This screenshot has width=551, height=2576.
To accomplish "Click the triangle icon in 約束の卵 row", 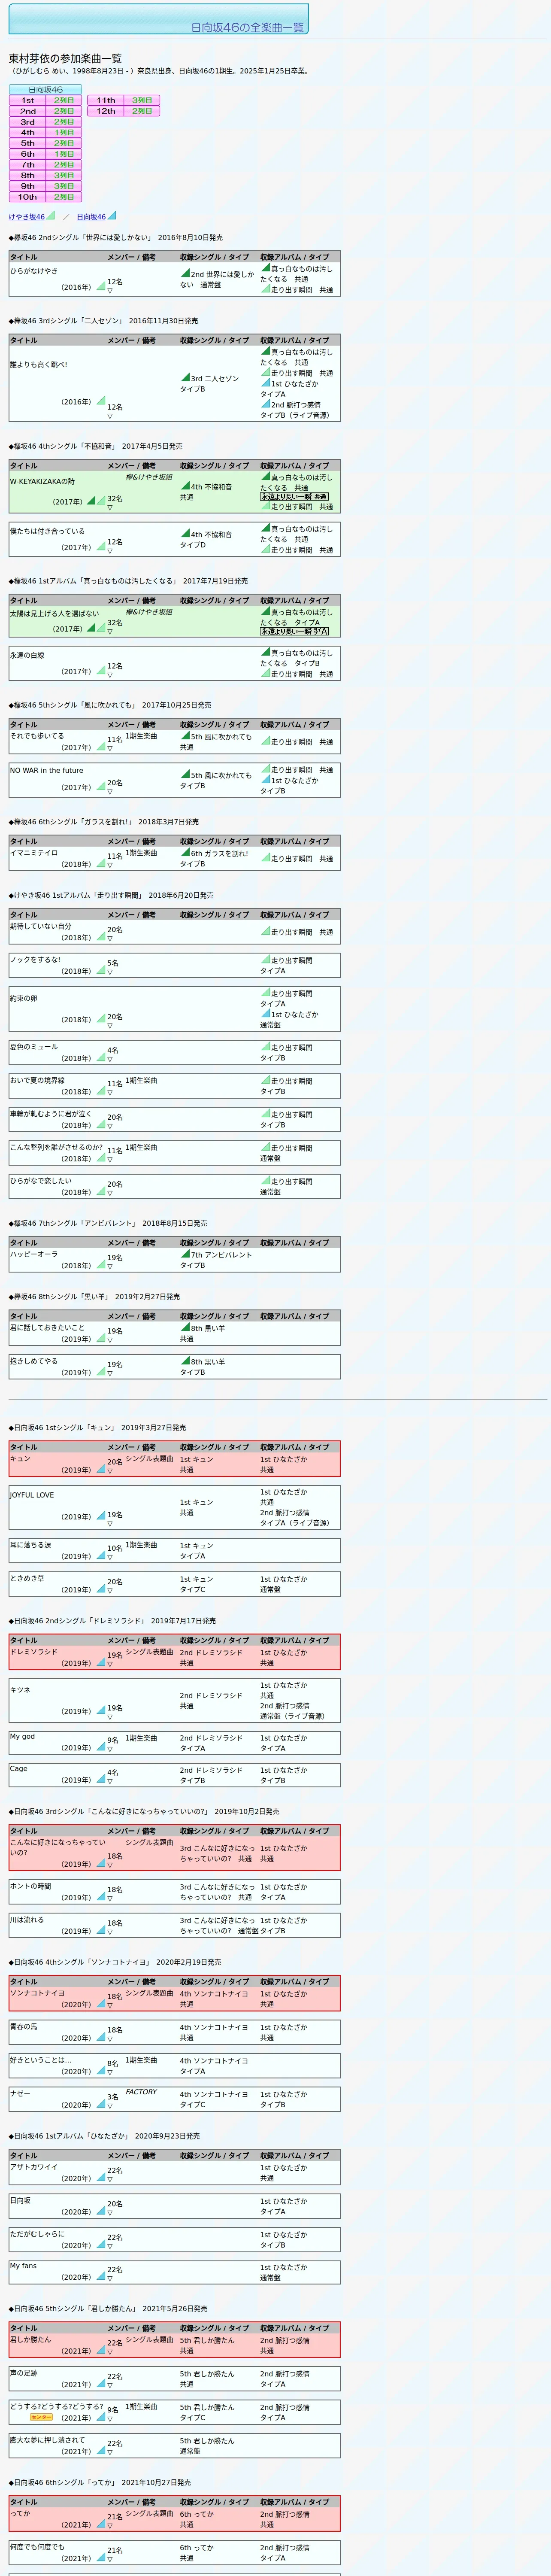I will pyautogui.click(x=100, y=1019).
